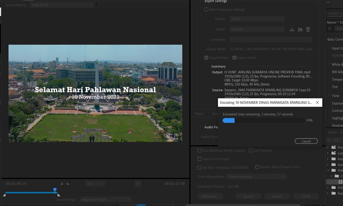Image resolution: width=343 pixels, height=206 pixels.
Task: Click the Set Out Point triangle icon
Action: (68, 184)
